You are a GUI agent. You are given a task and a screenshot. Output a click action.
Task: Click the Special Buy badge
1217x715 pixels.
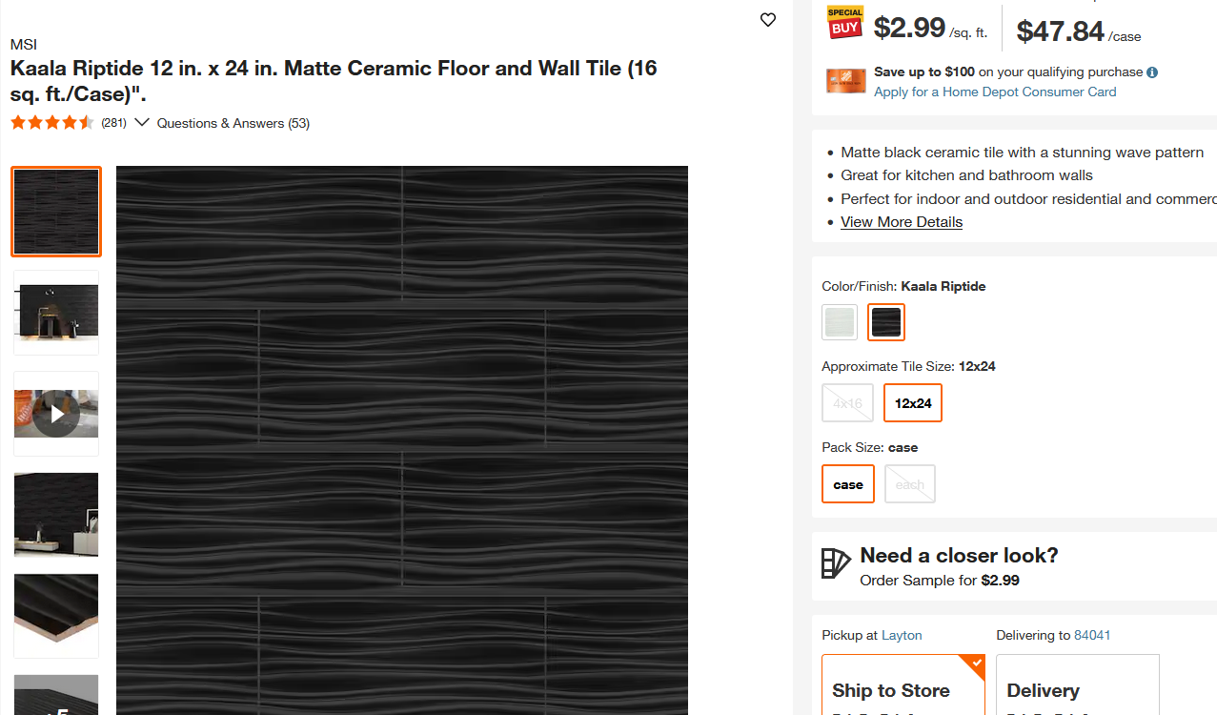tap(844, 21)
